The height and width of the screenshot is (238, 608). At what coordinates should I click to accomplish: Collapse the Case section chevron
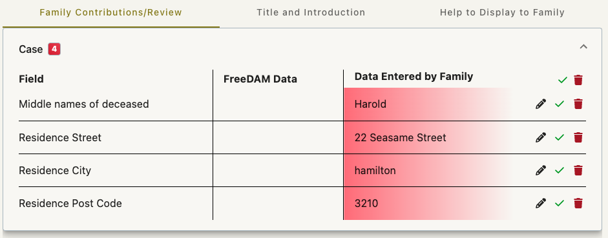pos(583,47)
